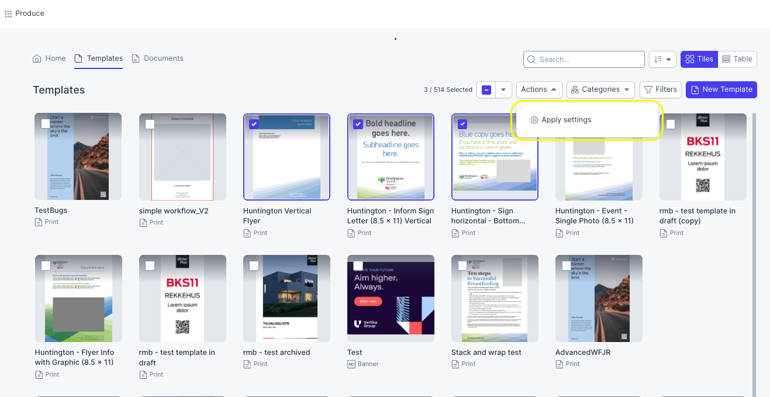The height and width of the screenshot is (397, 770).
Task: Open the app launcher grid icon
Action: click(8, 13)
